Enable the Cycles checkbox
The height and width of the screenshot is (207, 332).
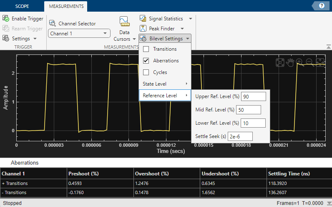point(146,72)
